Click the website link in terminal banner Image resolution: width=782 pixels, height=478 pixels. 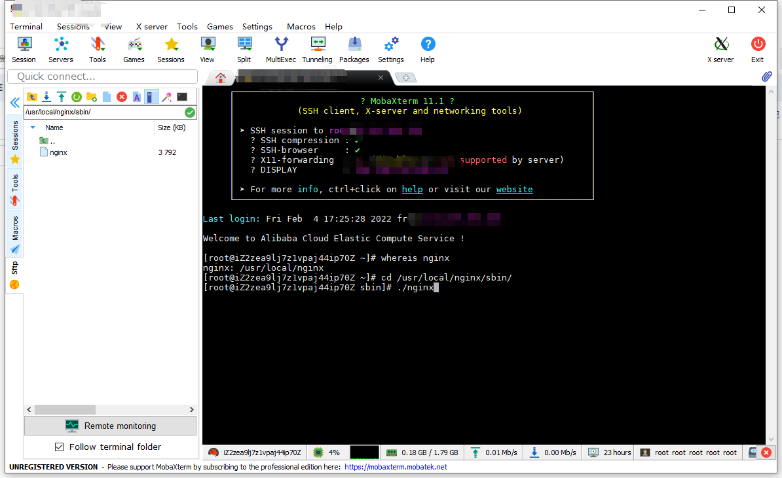[514, 189]
